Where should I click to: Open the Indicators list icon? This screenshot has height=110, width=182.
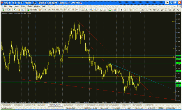tap(109, 10)
